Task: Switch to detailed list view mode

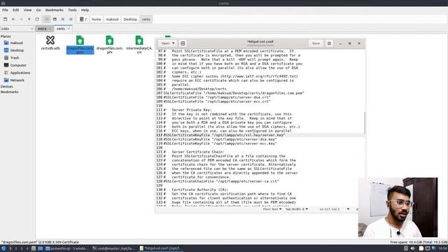Action: (x=71, y=19)
